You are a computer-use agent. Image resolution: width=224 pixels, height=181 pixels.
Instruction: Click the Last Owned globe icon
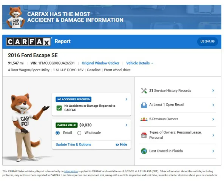click(144, 151)
